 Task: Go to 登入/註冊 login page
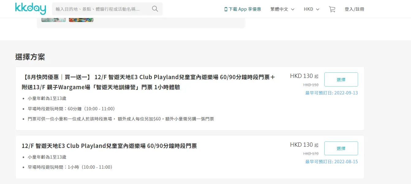tap(354, 9)
